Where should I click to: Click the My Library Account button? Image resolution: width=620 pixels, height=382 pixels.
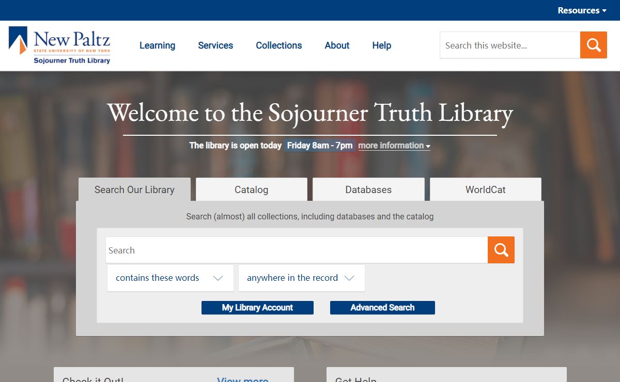click(257, 308)
